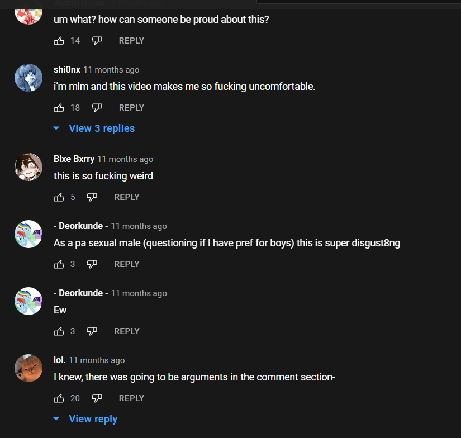Expand View 3 replies under shi0nx
461x438 pixels.
(101, 128)
